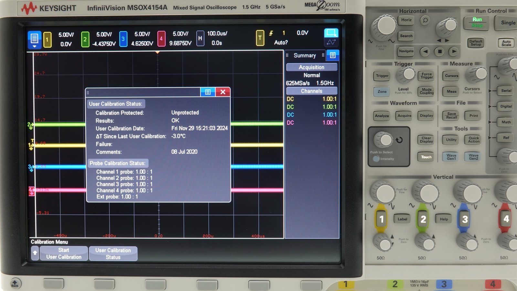The height and width of the screenshot is (291, 517).
Task: Click the Clear Display button
Action: pos(427,140)
